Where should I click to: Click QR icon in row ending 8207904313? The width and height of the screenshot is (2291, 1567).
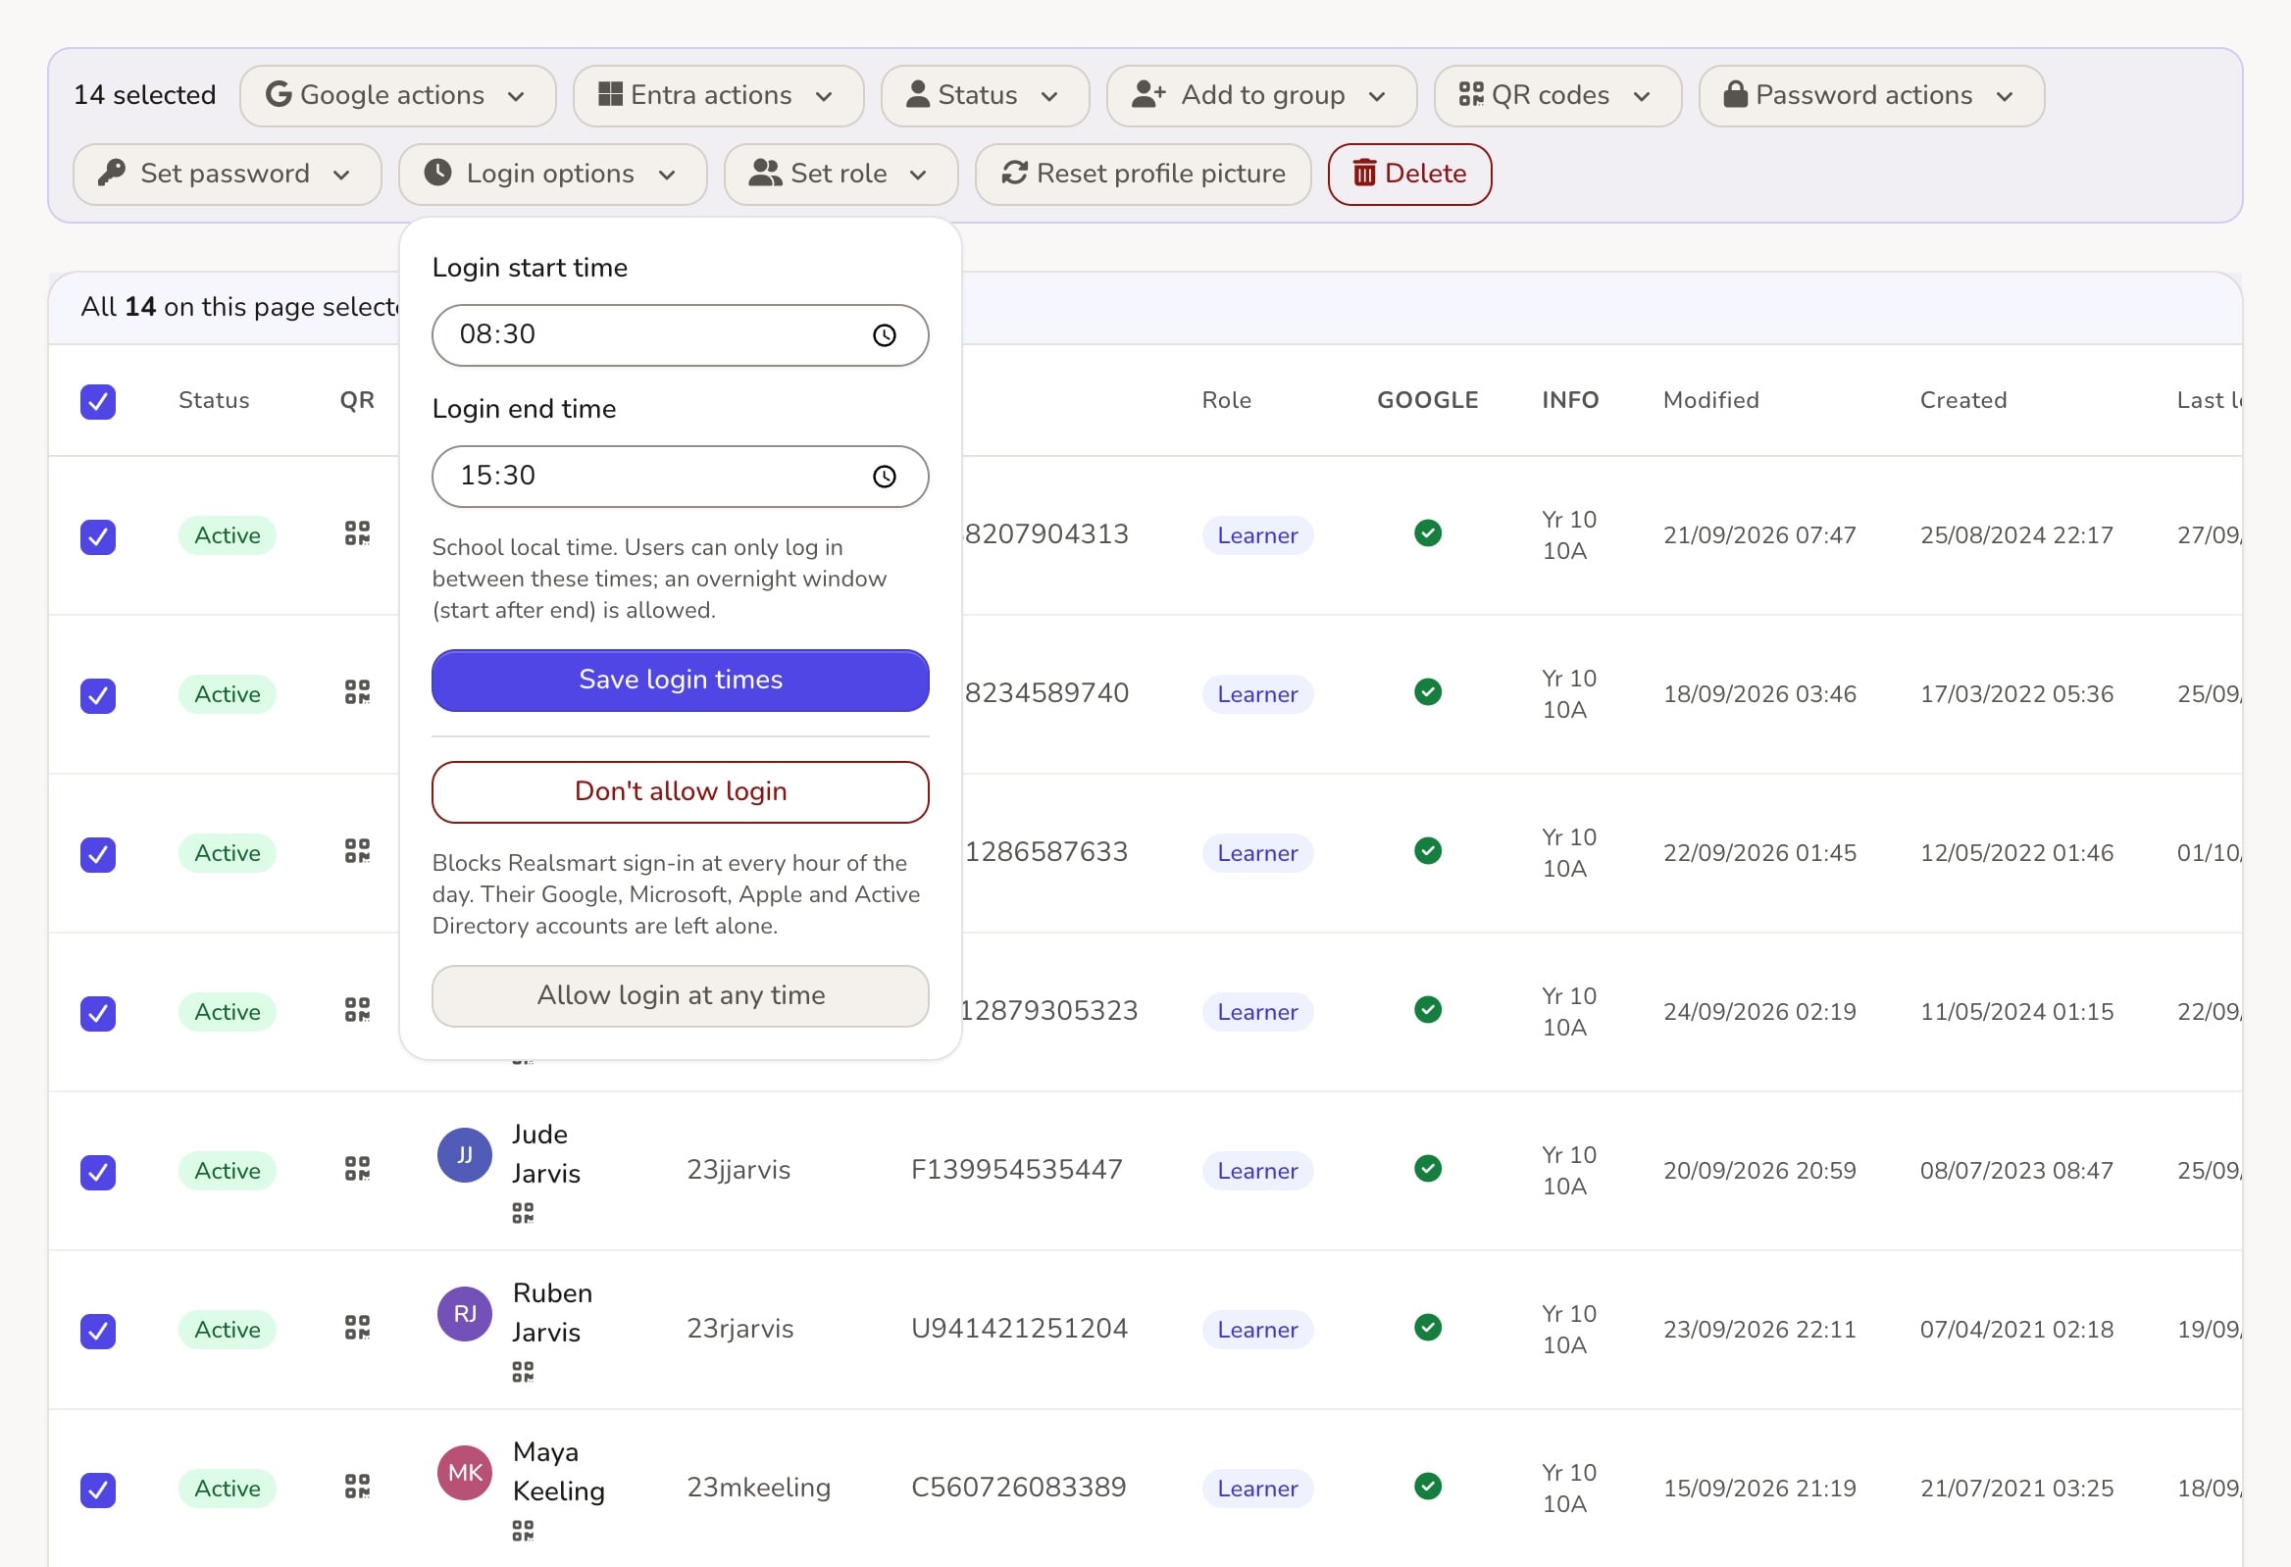(x=357, y=533)
